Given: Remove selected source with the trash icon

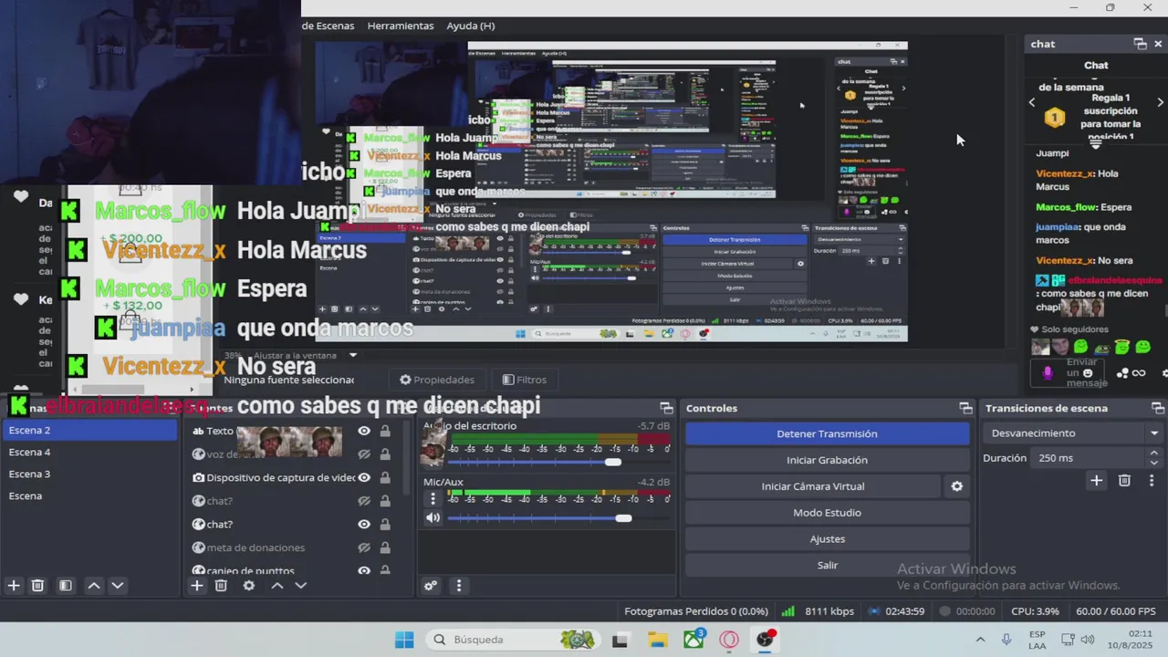Looking at the screenshot, I should pos(221,586).
